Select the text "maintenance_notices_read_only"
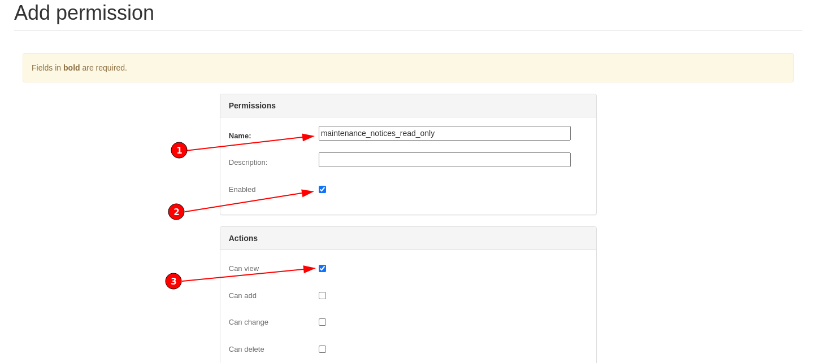816x363 pixels. click(x=377, y=133)
